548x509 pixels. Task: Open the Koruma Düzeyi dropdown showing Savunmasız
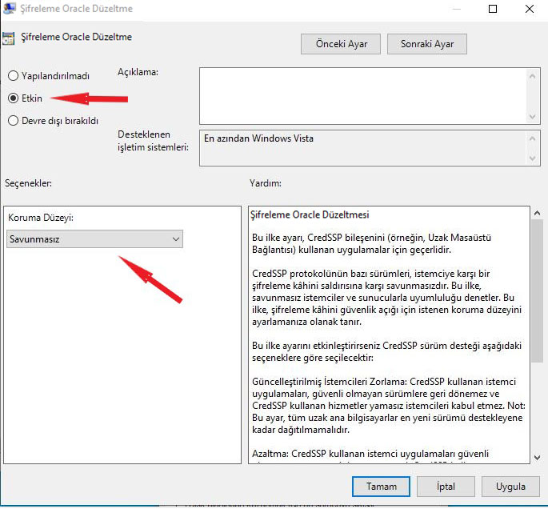click(94, 239)
